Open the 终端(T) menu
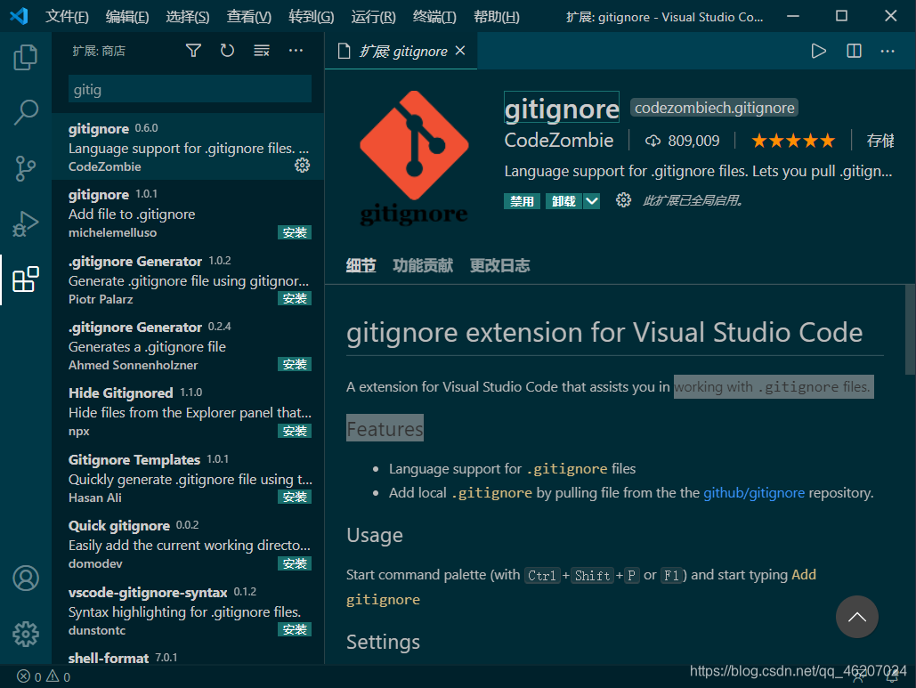 [x=434, y=16]
